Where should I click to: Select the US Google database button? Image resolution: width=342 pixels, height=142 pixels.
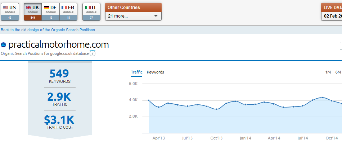coord(10,12)
